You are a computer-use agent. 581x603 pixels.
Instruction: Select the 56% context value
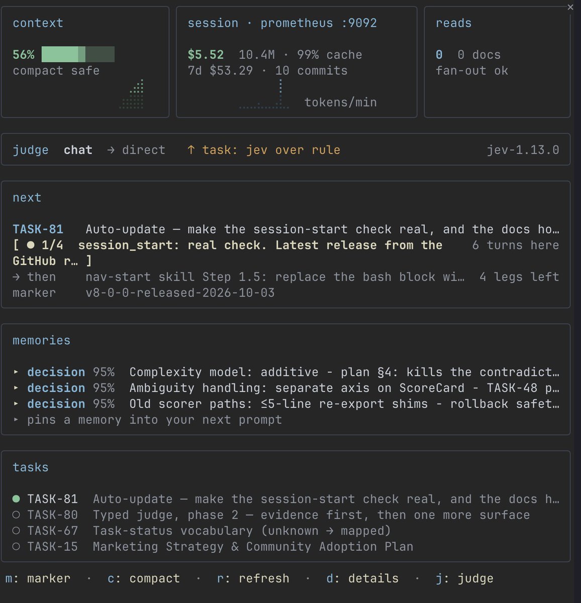click(x=23, y=55)
